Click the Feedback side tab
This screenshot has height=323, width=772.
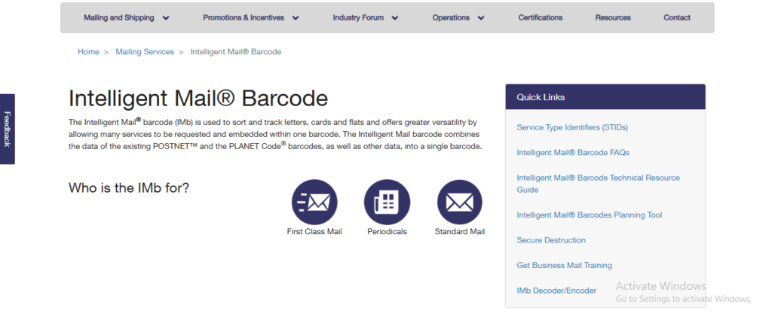point(8,129)
